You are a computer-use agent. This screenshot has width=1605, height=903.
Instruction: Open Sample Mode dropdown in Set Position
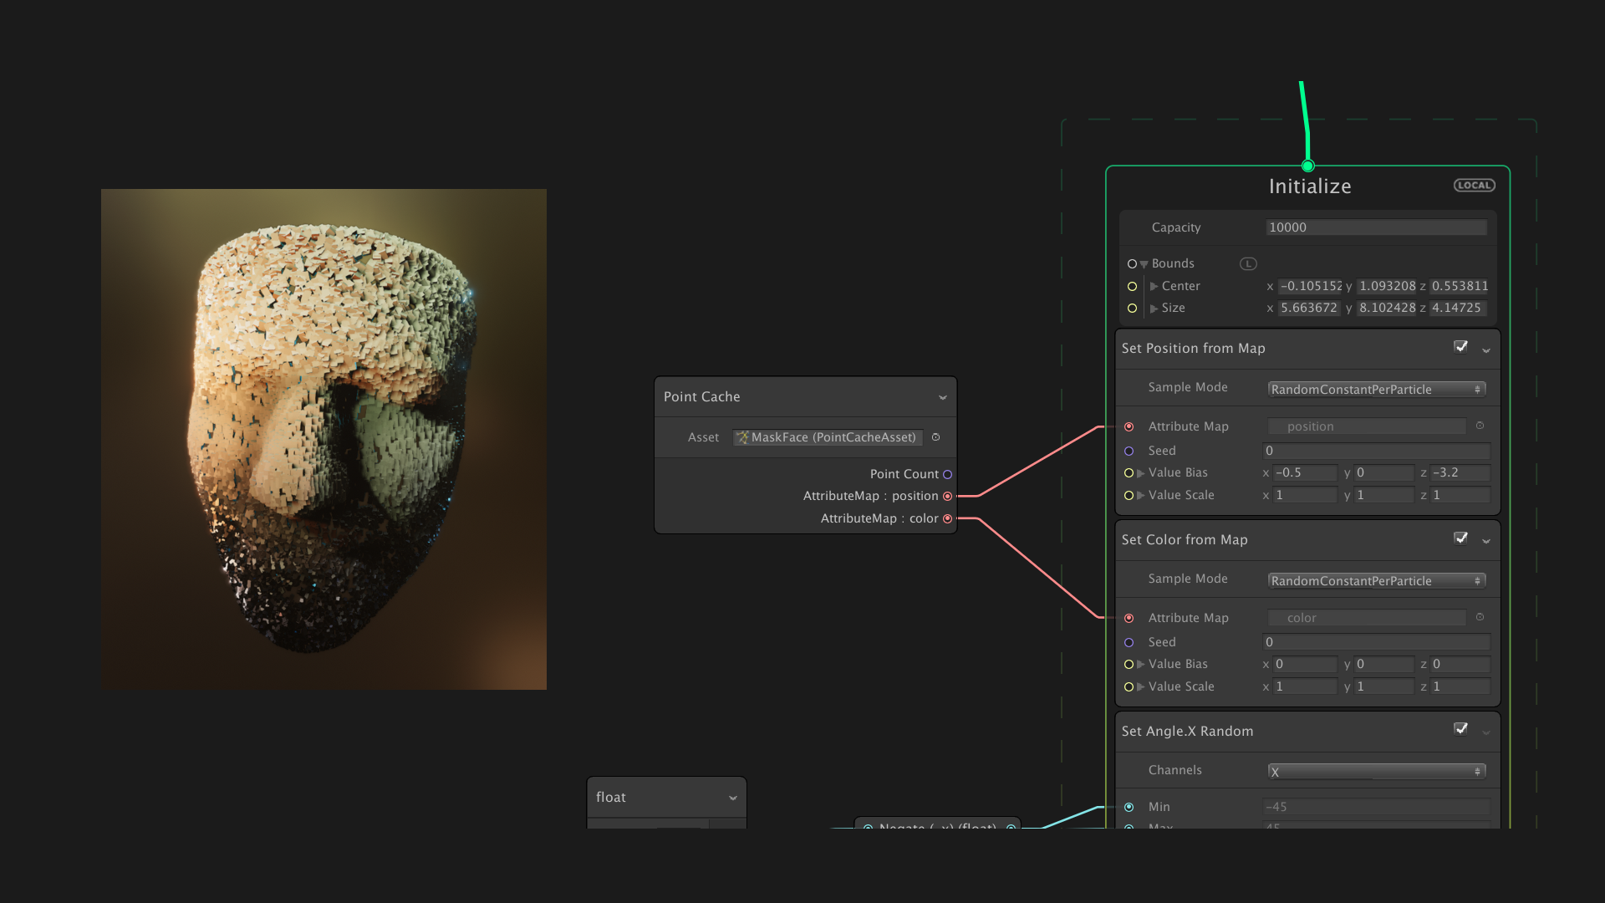pos(1376,390)
